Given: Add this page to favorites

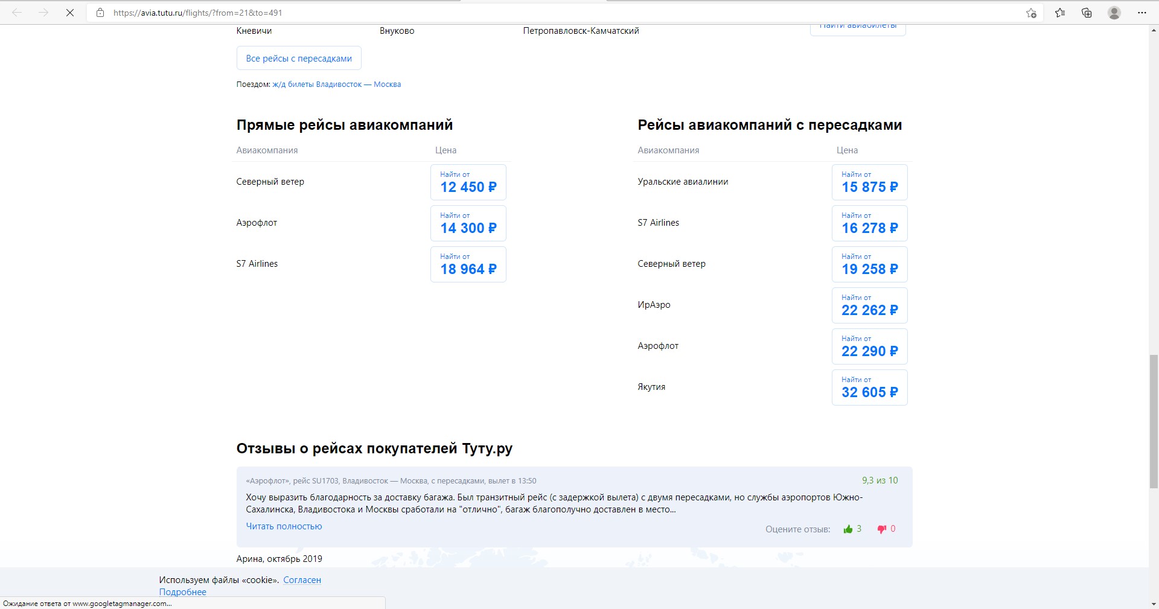Looking at the screenshot, I should click(x=1031, y=13).
